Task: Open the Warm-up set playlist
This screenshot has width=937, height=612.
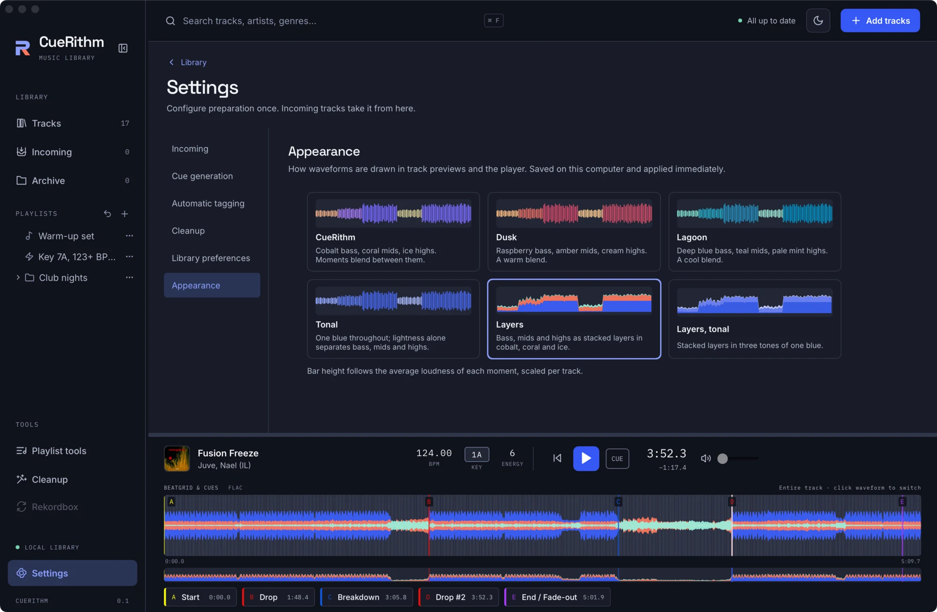Action: tap(66, 236)
